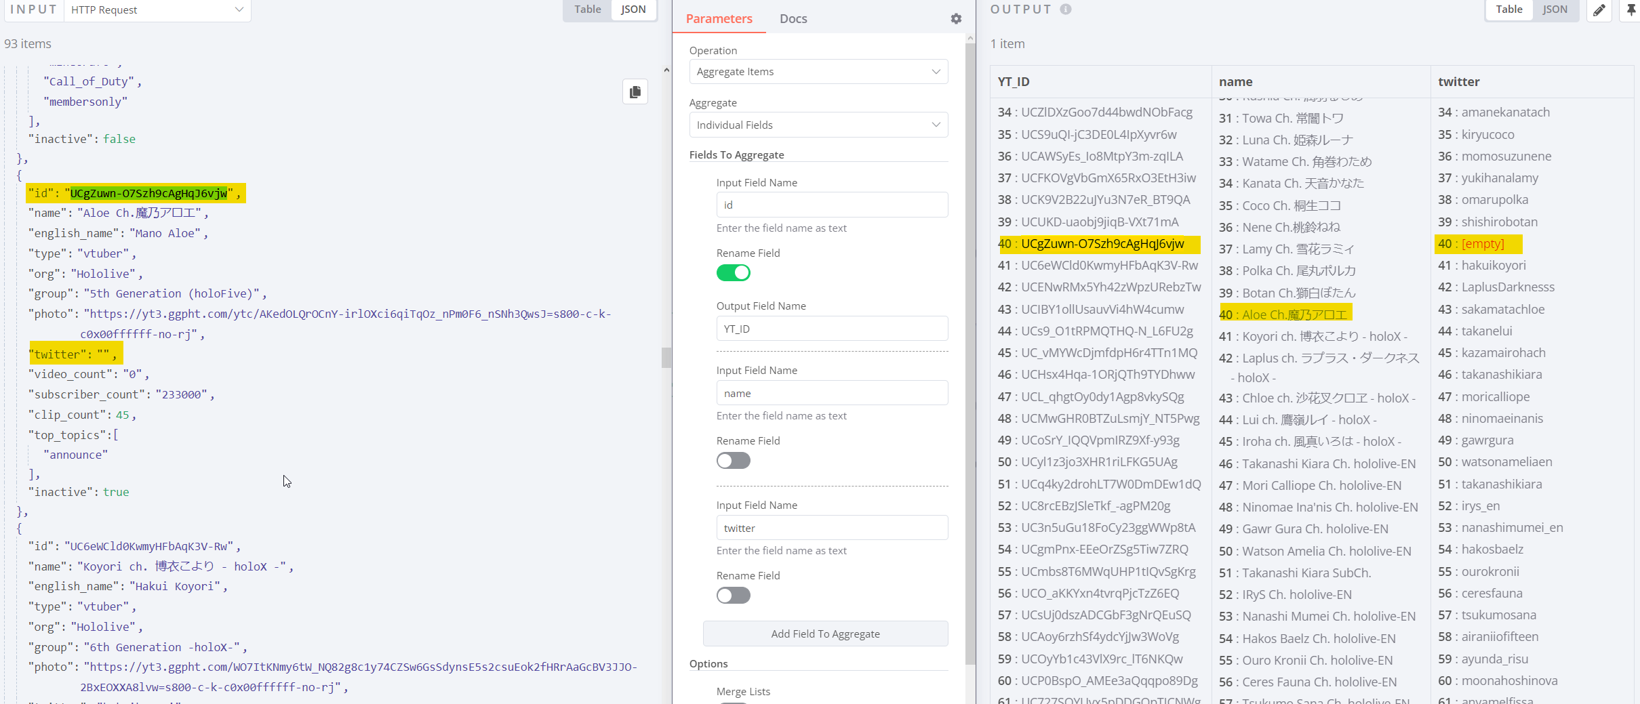Switch to the Docs tab
The width and height of the screenshot is (1640, 704).
click(x=793, y=18)
